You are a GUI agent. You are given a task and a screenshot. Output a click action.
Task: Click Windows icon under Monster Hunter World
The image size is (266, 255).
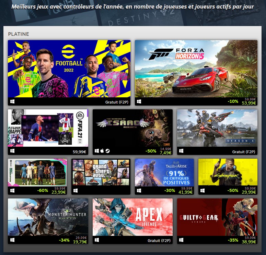pos(12,240)
